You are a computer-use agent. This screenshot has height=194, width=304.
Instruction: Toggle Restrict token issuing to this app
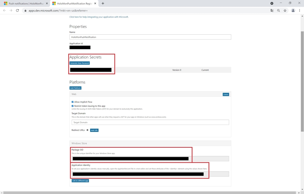pyautogui.click(x=73, y=106)
